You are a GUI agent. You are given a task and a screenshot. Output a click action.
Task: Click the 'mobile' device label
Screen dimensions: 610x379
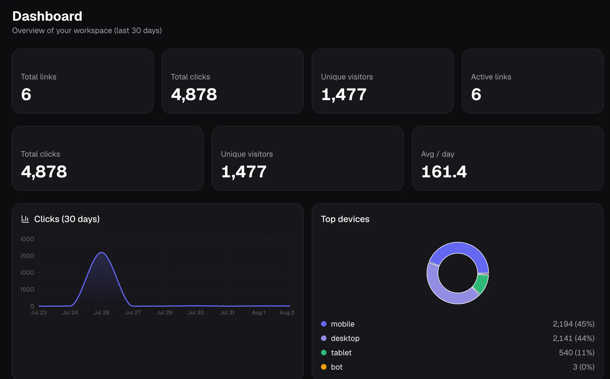point(343,324)
